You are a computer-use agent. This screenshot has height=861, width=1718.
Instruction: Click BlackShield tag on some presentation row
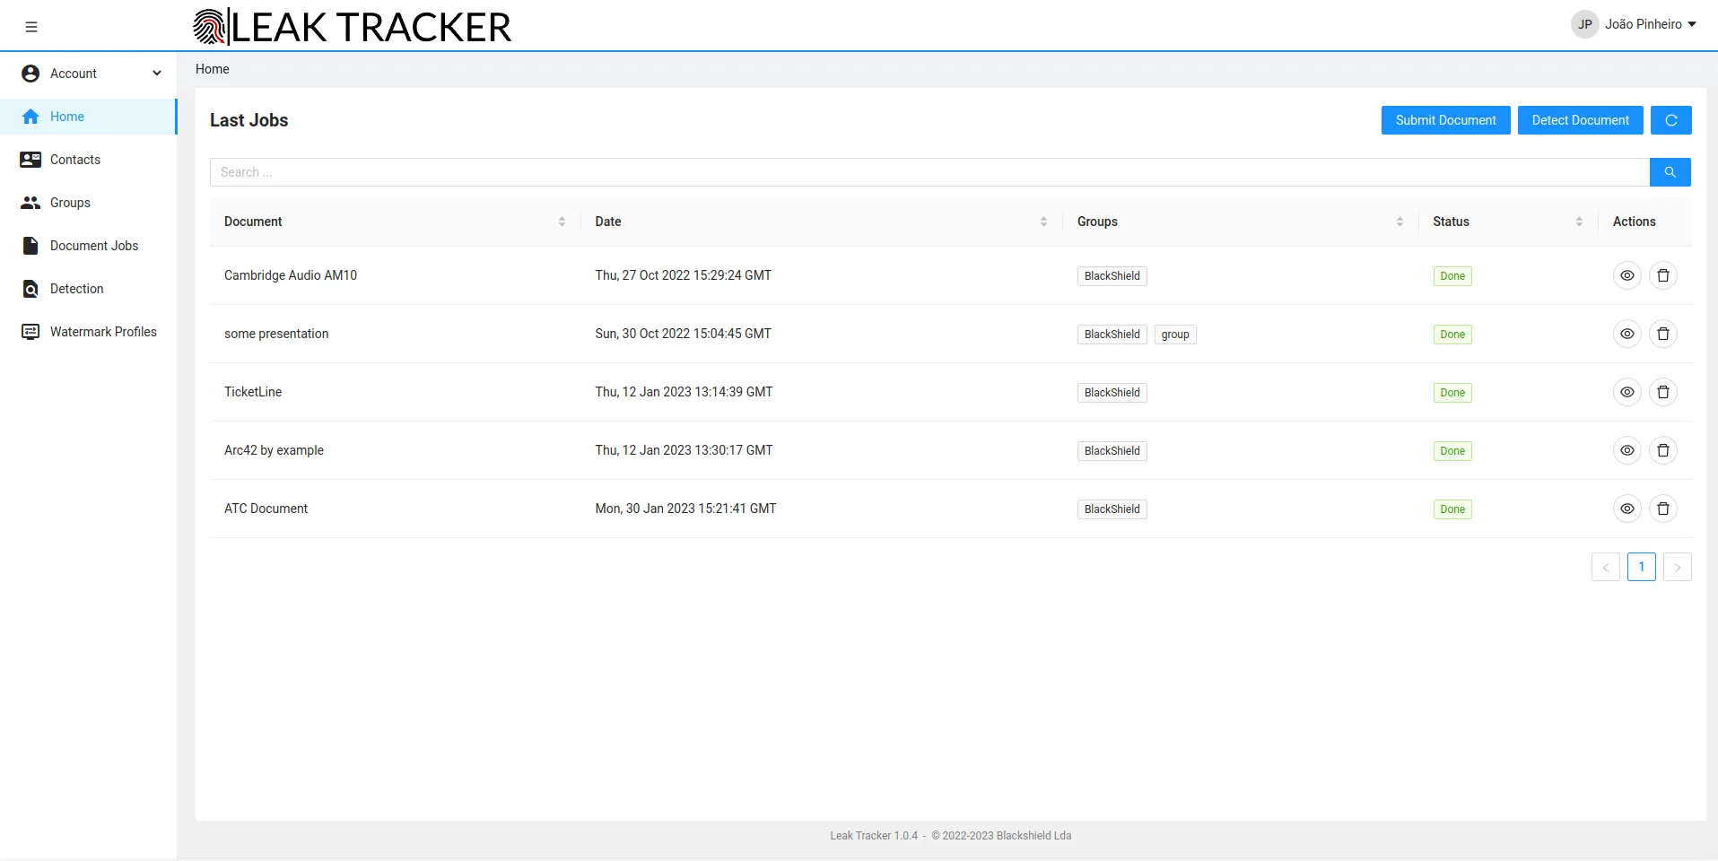point(1112,335)
